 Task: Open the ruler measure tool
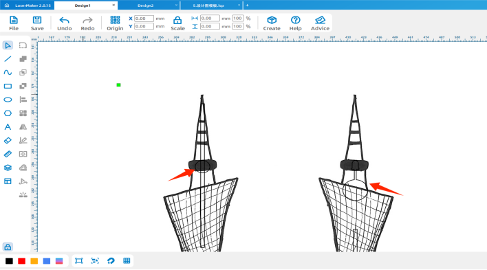[x=8, y=154]
